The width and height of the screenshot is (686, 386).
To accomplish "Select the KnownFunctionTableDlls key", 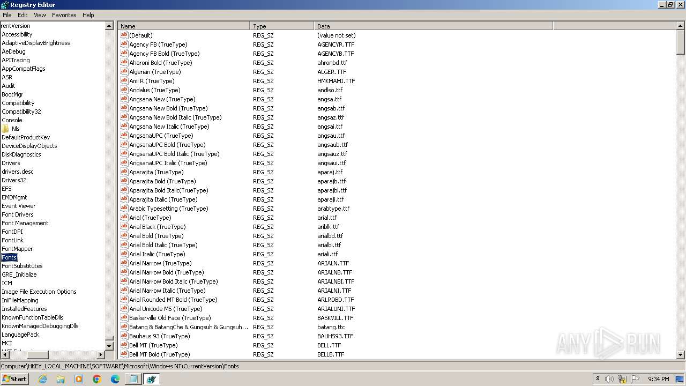I will pyautogui.click(x=32, y=317).
